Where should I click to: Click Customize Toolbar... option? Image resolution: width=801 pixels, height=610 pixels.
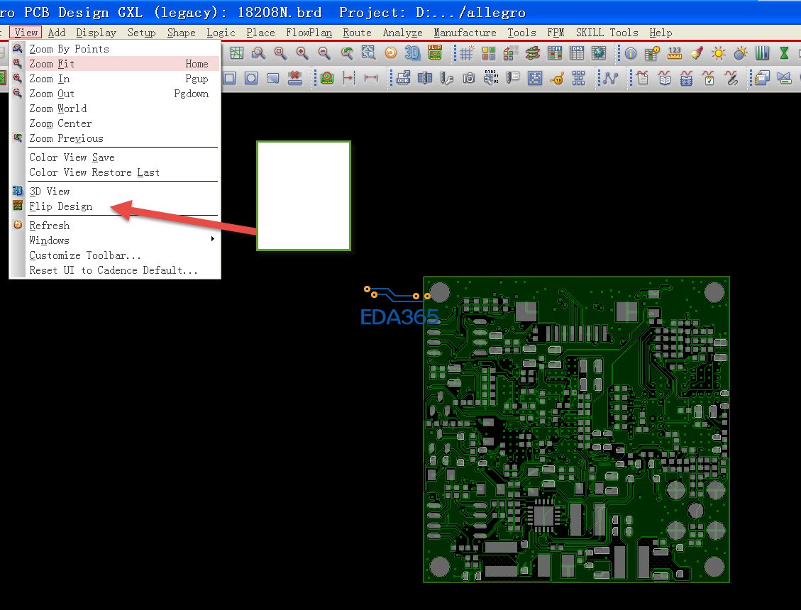[x=85, y=255]
